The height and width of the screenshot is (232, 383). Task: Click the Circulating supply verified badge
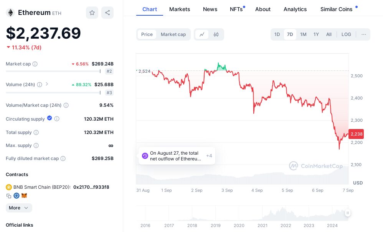(50, 118)
